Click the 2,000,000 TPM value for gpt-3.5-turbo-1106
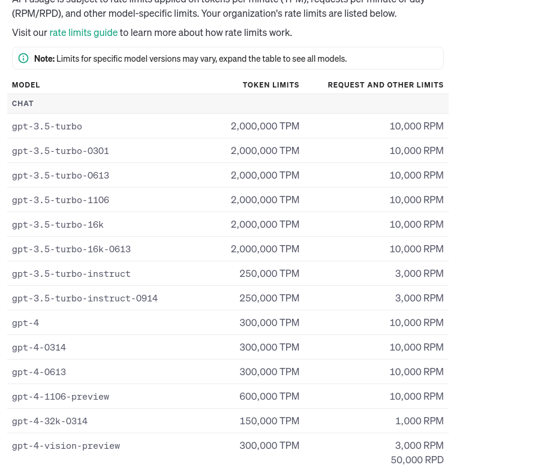The height and width of the screenshot is (471, 541). (265, 200)
